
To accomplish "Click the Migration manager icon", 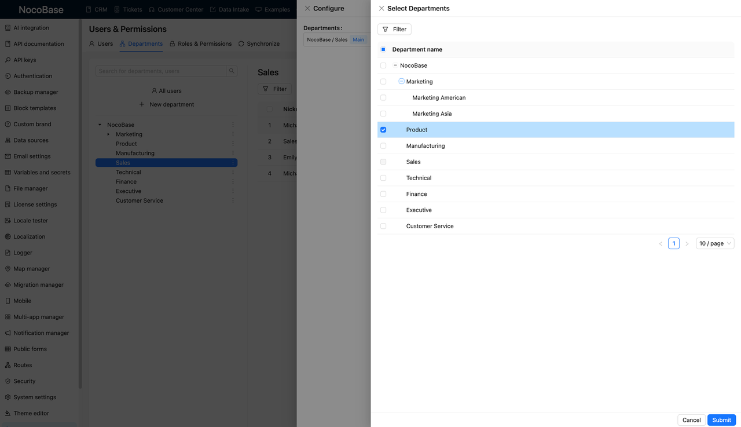I will (8, 284).
